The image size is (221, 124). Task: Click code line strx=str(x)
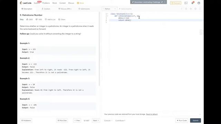(x=124, y=18)
